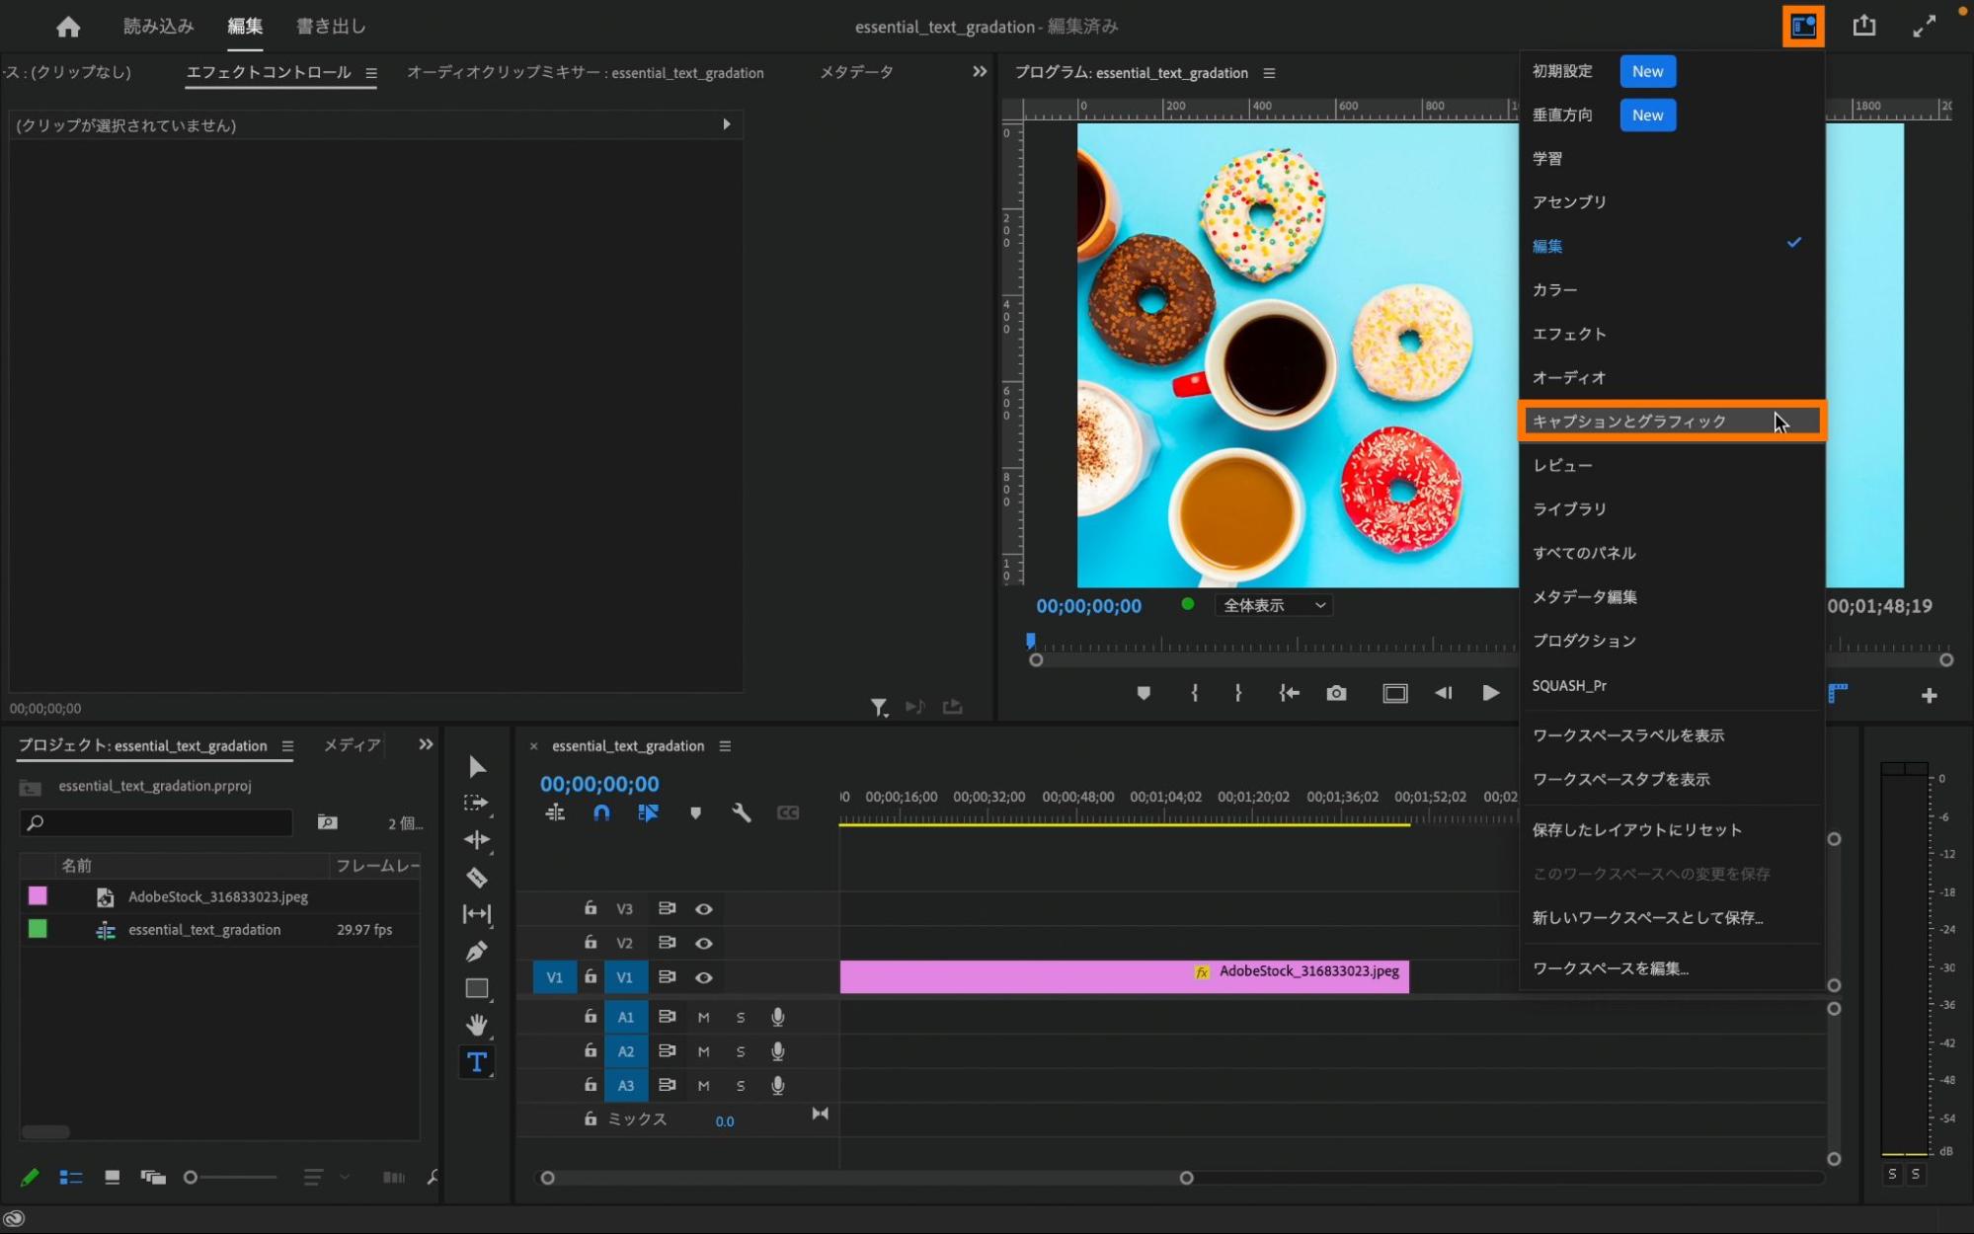This screenshot has width=1974, height=1234.
Task: Open the 全体表示 zoom level dropdown
Action: click(x=1273, y=605)
